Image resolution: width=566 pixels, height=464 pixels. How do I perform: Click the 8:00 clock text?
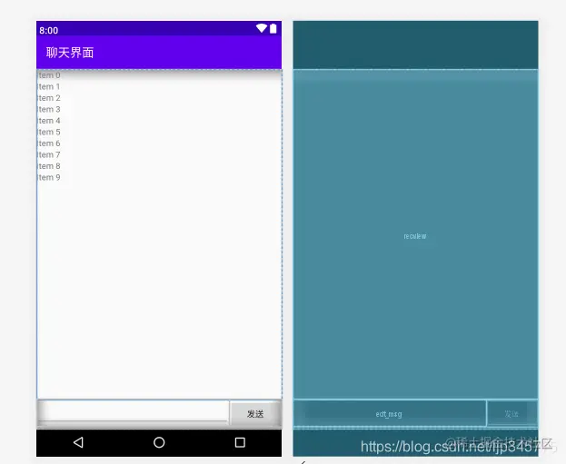click(x=49, y=30)
